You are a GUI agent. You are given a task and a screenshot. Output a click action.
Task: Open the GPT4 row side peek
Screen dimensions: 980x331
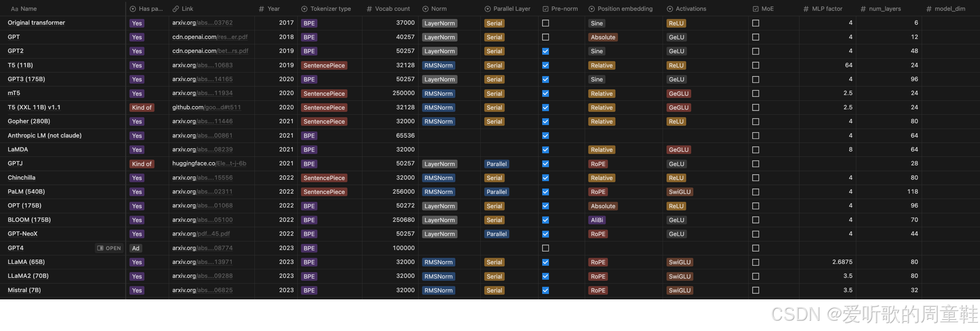109,248
